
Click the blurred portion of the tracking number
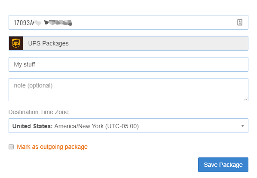[x=52, y=23]
